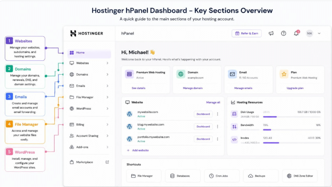
Task: Open Dashboard for portfolio.mywebsite.com
Action: (203, 139)
